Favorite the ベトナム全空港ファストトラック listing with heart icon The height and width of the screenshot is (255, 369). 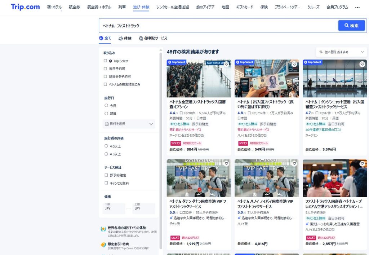pyautogui.click(x=226, y=64)
